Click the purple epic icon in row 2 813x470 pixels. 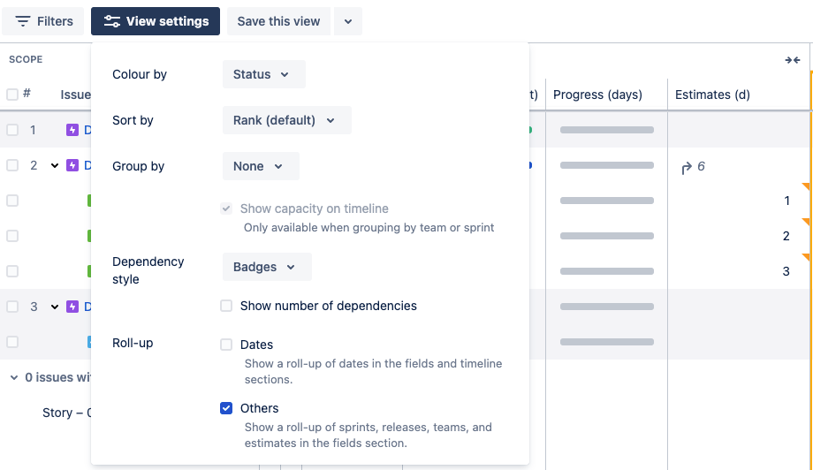[72, 165]
